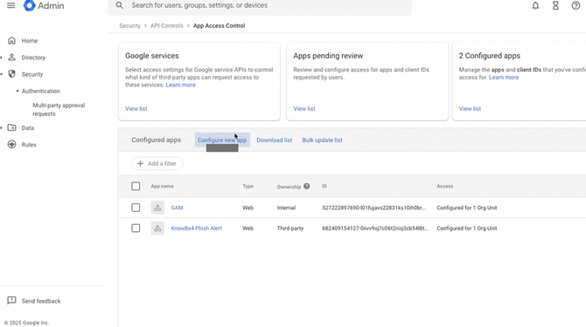
Task: Check the GAM row checkbox
Action: click(136, 208)
